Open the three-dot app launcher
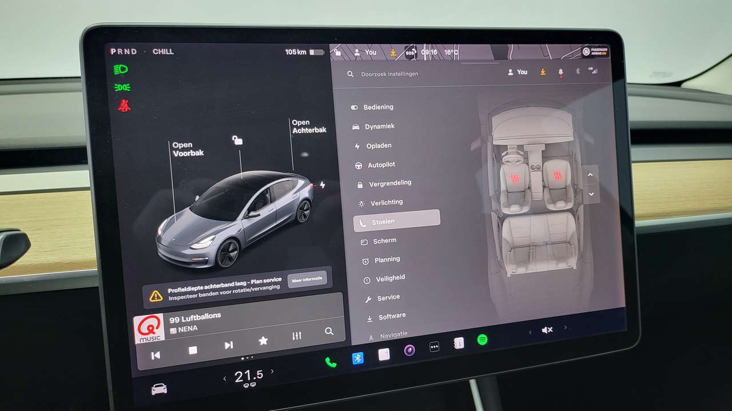 434,346
